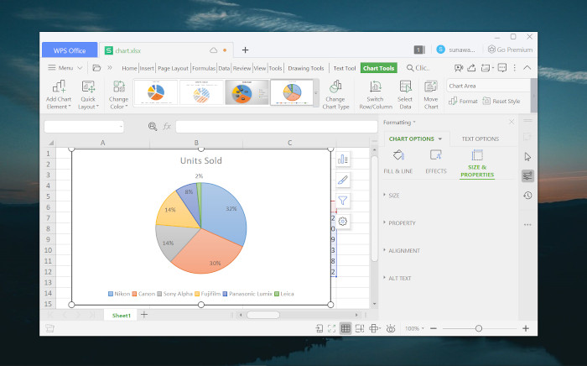Select SIZE & PROPERTIES section
Viewport: 587px width, 366px height.
(x=477, y=164)
